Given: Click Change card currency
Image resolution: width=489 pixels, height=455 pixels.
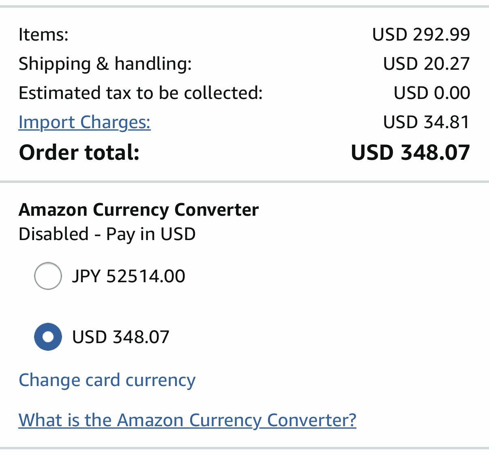Looking at the screenshot, I should pyautogui.click(x=107, y=380).
